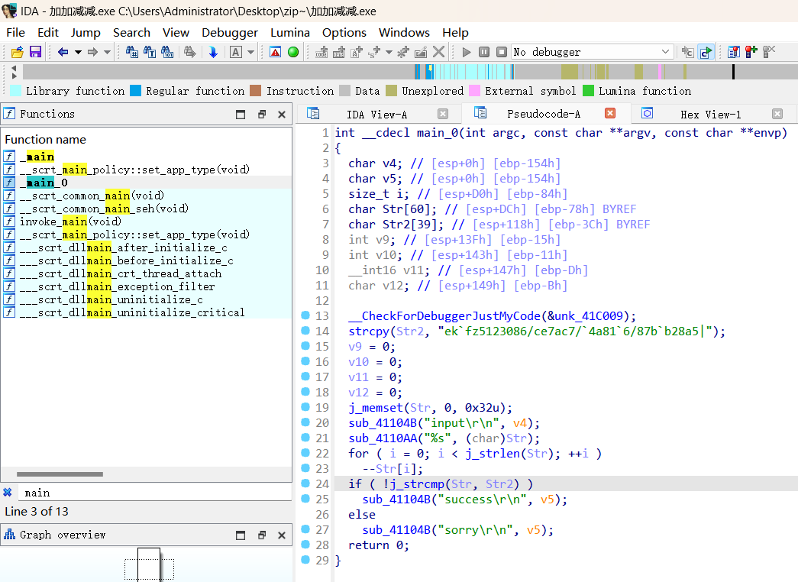Click the add breakpoint traffic-light icon
The width and height of the screenshot is (798, 582).
tap(751, 52)
